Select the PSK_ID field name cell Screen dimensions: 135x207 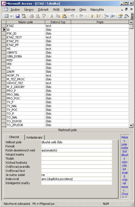click(25, 34)
